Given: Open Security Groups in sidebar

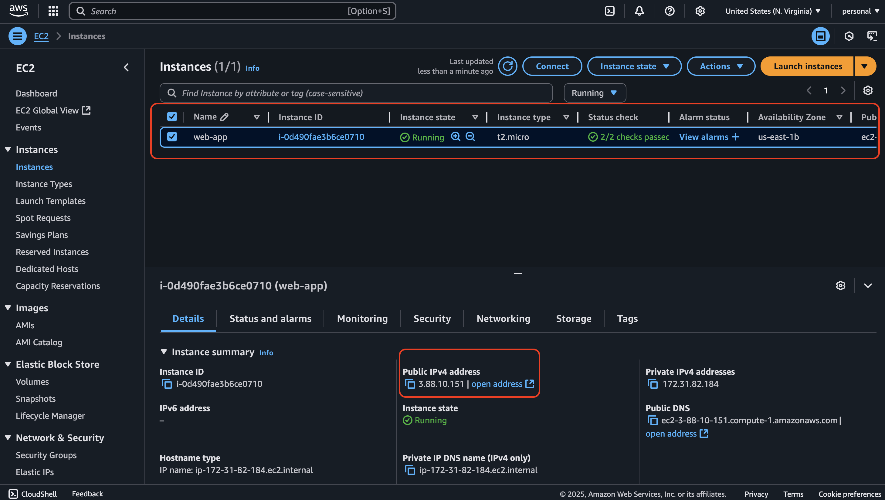Looking at the screenshot, I should [46, 455].
